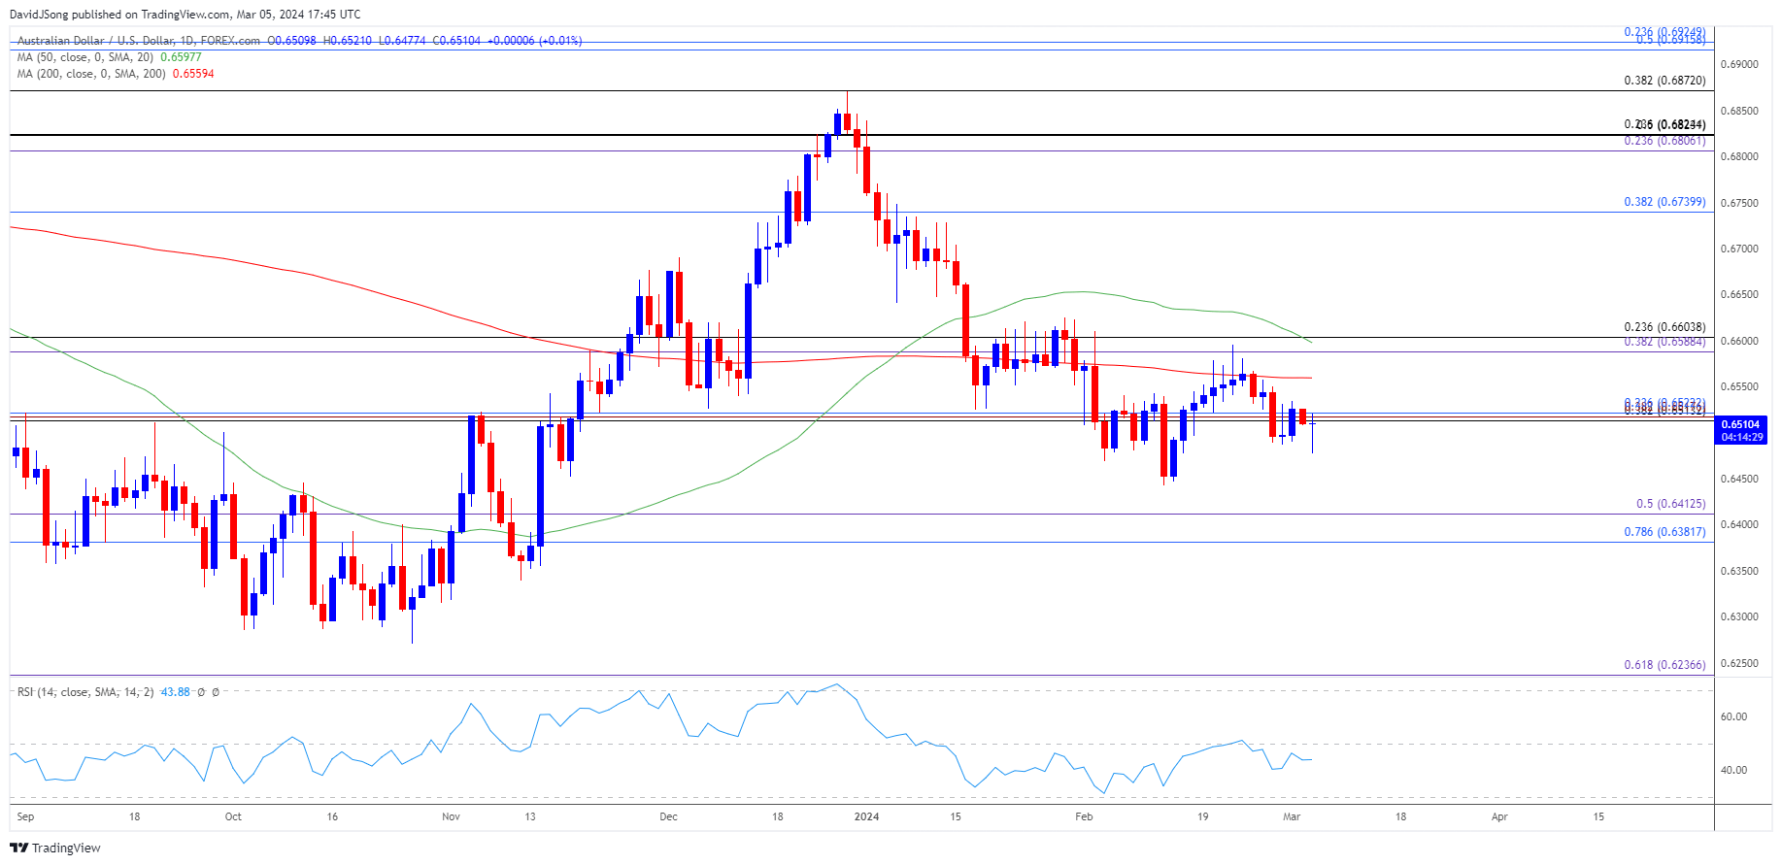The image size is (1782, 865).
Task: Click the Sep label on time axis
Action: click(26, 817)
